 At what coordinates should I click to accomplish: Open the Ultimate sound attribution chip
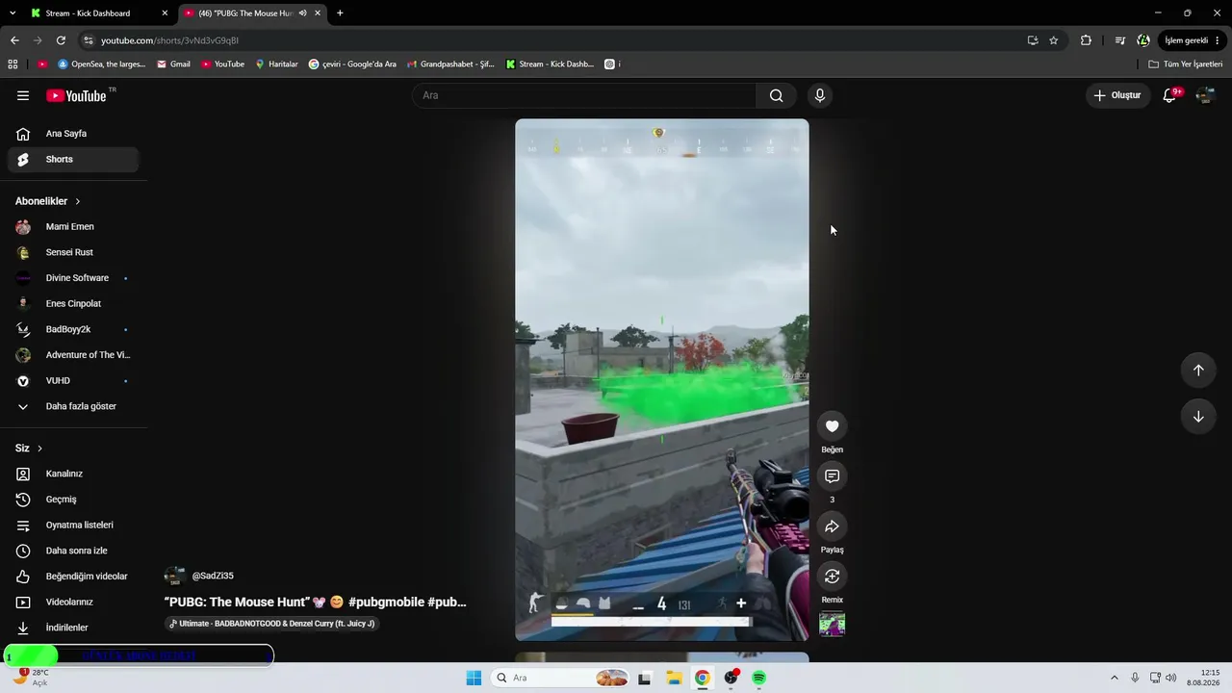tap(270, 624)
